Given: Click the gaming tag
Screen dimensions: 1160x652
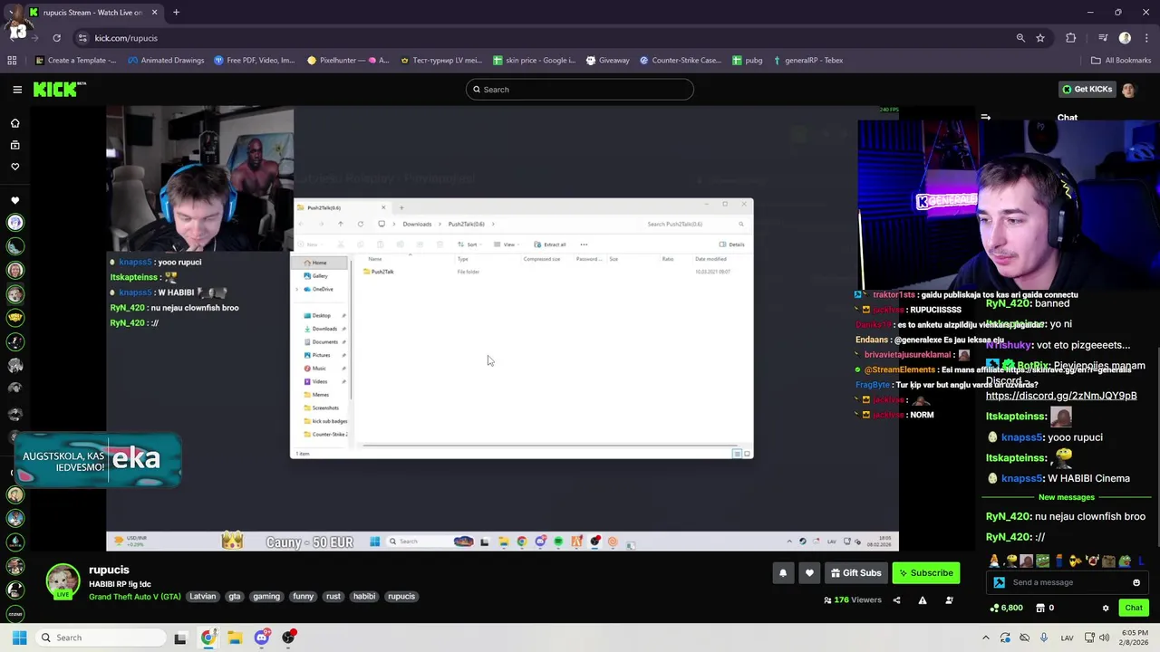Looking at the screenshot, I should point(266,597).
